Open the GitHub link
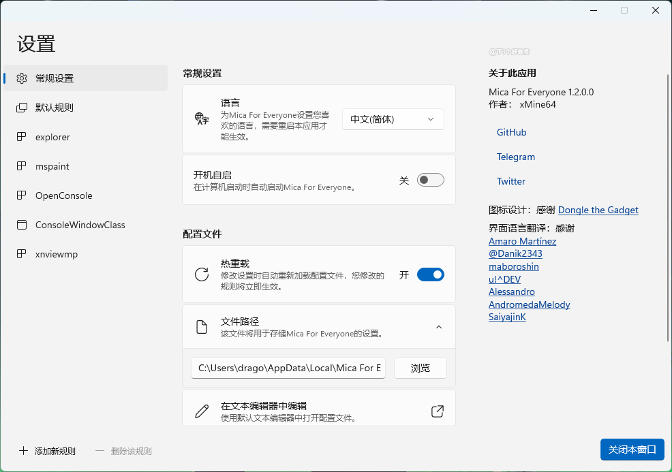672x472 pixels. pos(511,132)
